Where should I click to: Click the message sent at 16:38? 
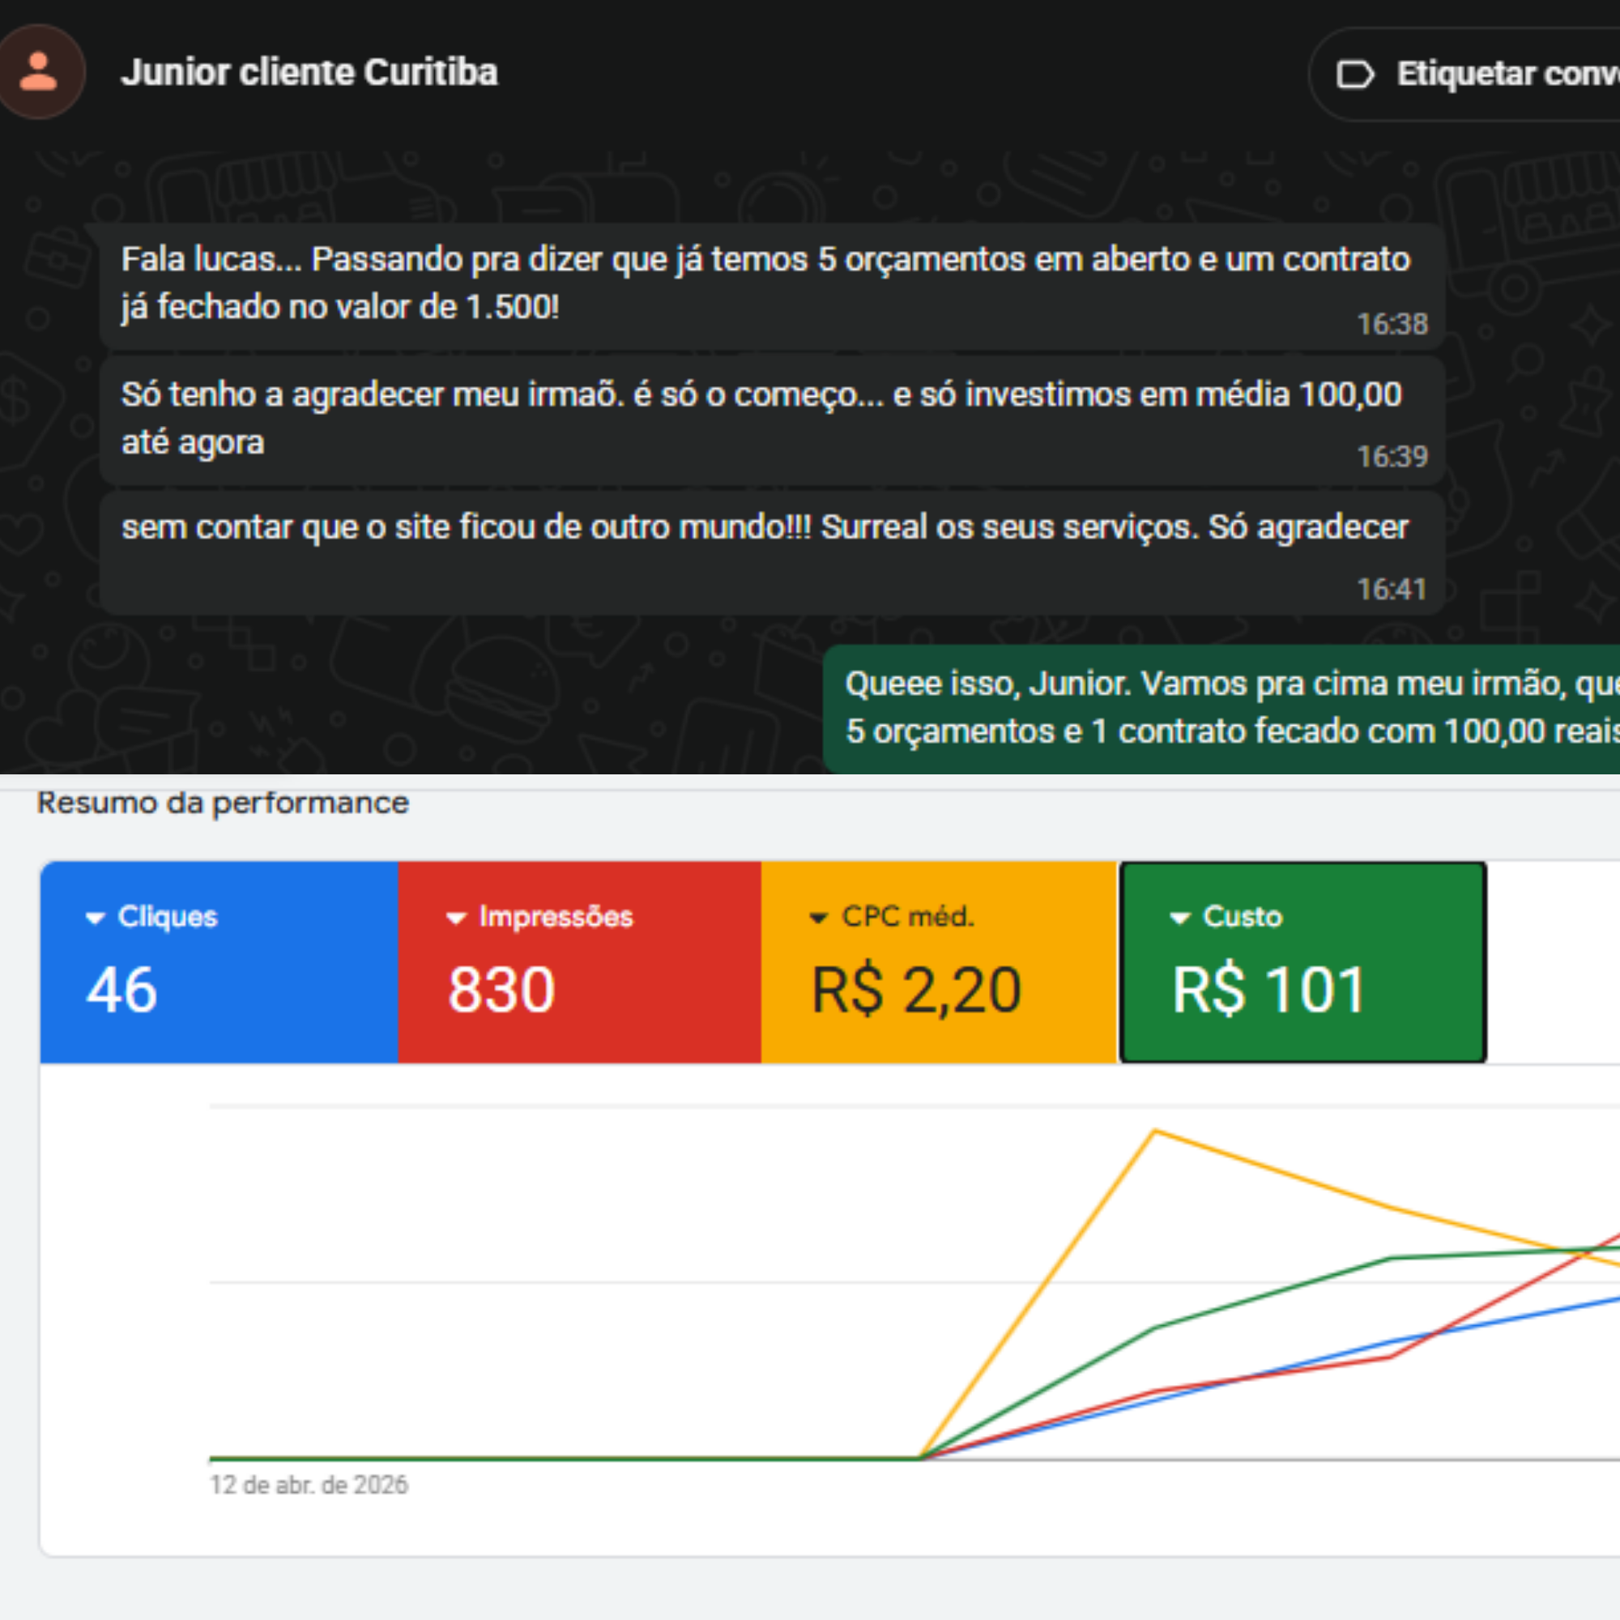[771, 285]
